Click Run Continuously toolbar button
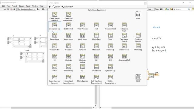The image size is (194, 109). coord(8,9)
